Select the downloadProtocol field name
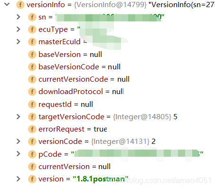The width and height of the screenshot is (215, 189). [71, 92]
